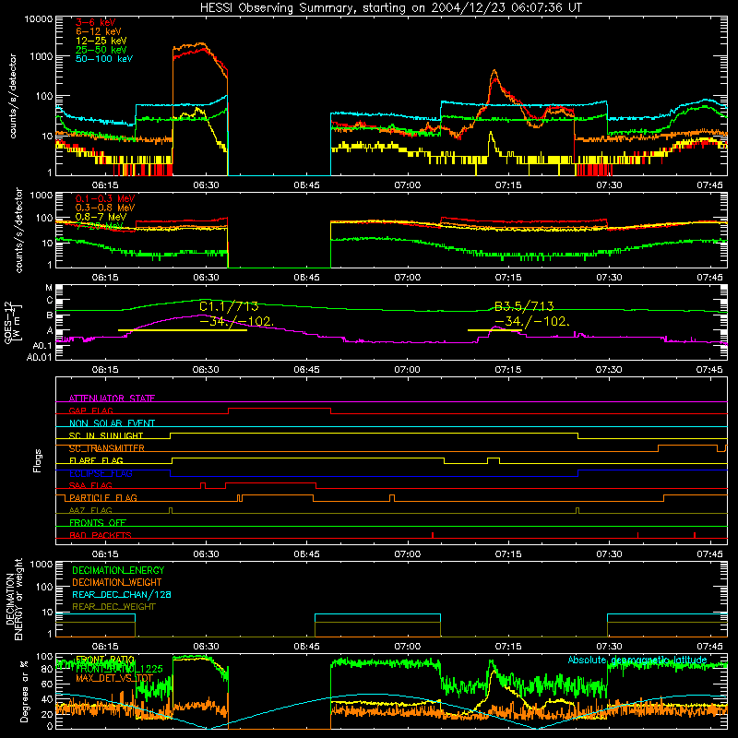This screenshot has height=738, width=738.
Task: Select the BAD_PACKETS flag label
Action: (101, 535)
